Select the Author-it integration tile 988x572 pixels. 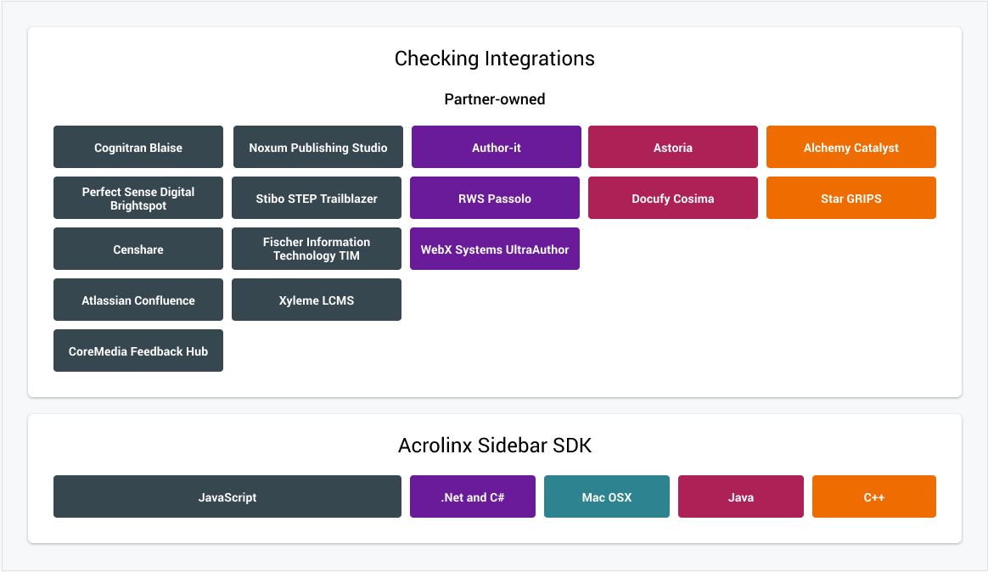[x=497, y=147]
